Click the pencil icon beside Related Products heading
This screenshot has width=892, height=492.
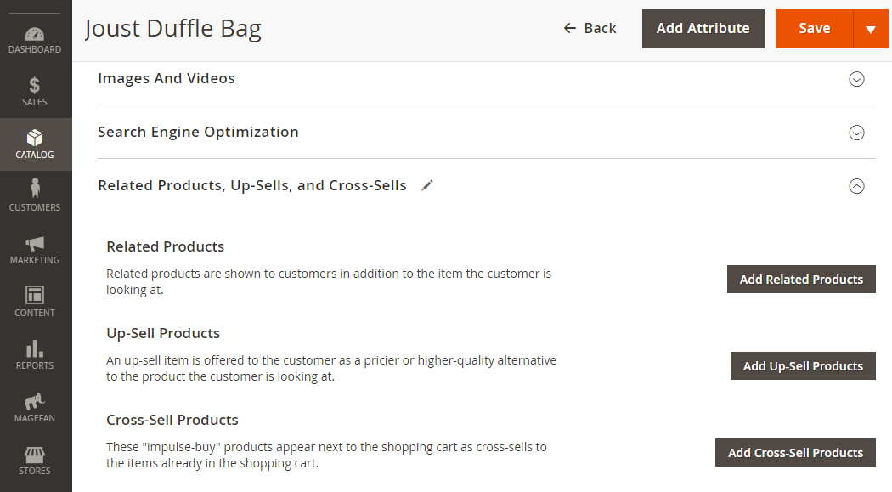(427, 185)
